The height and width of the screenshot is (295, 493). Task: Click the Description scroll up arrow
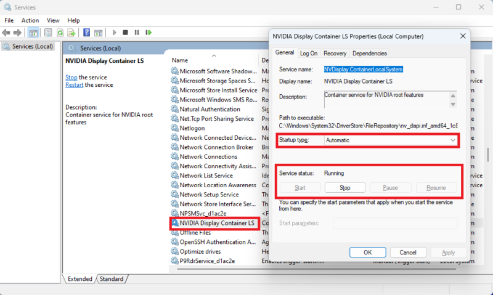click(x=453, y=96)
